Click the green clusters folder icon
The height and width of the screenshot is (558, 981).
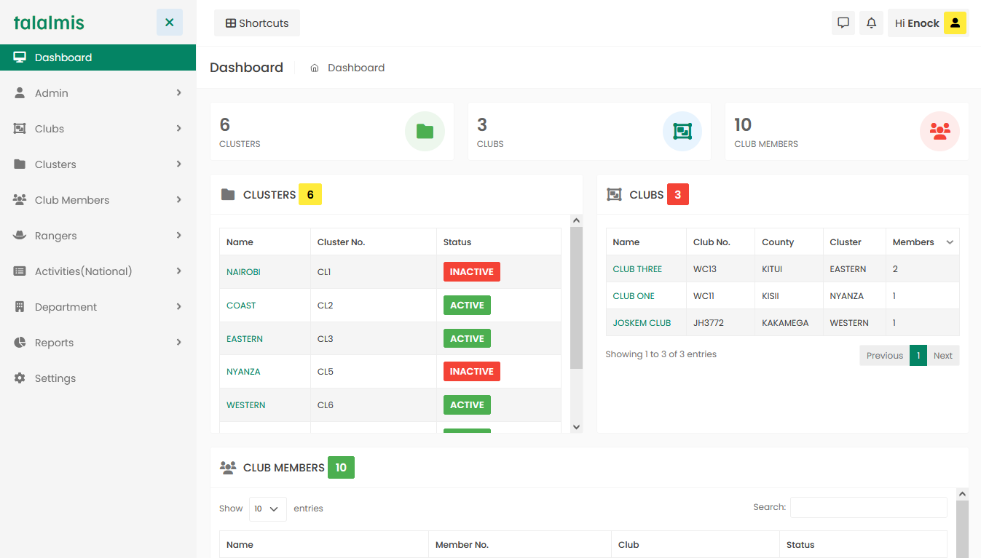(x=425, y=131)
